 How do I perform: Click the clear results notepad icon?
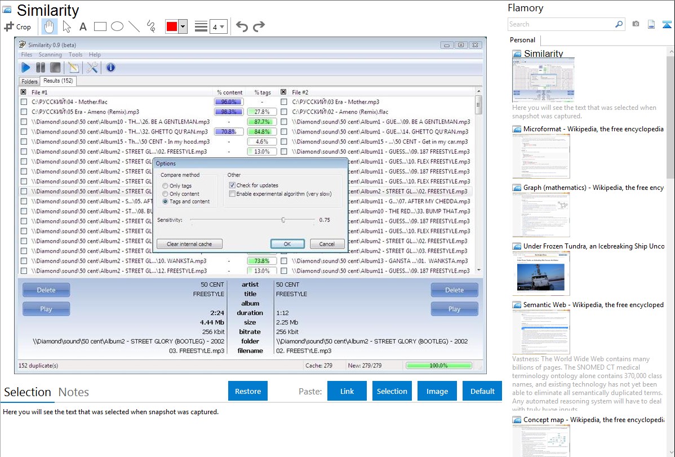pyautogui.click(x=74, y=67)
